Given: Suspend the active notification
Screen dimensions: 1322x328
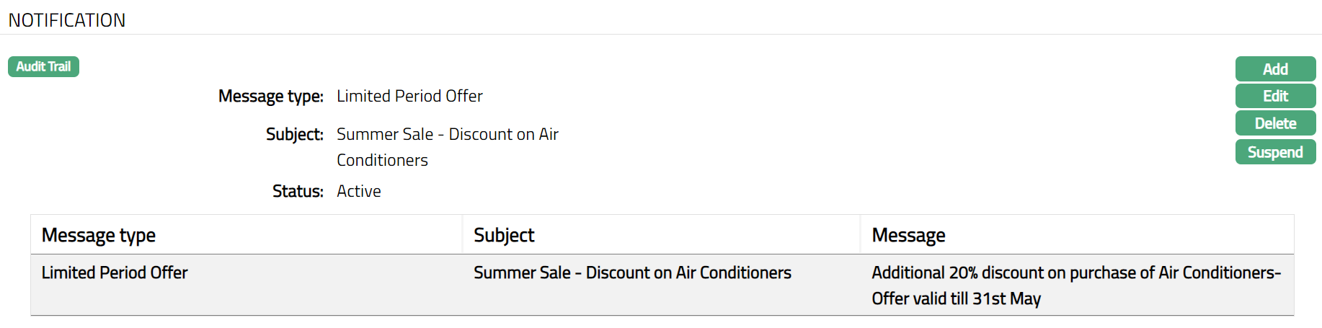Looking at the screenshot, I should 1274,152.
